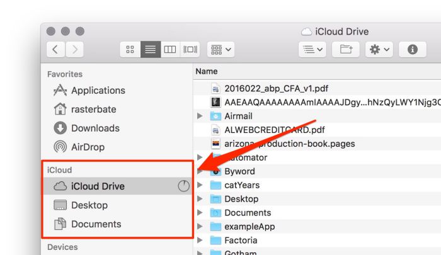Switch to column view
The width and height of the screenshot is (441, 255).
point(170,50)
